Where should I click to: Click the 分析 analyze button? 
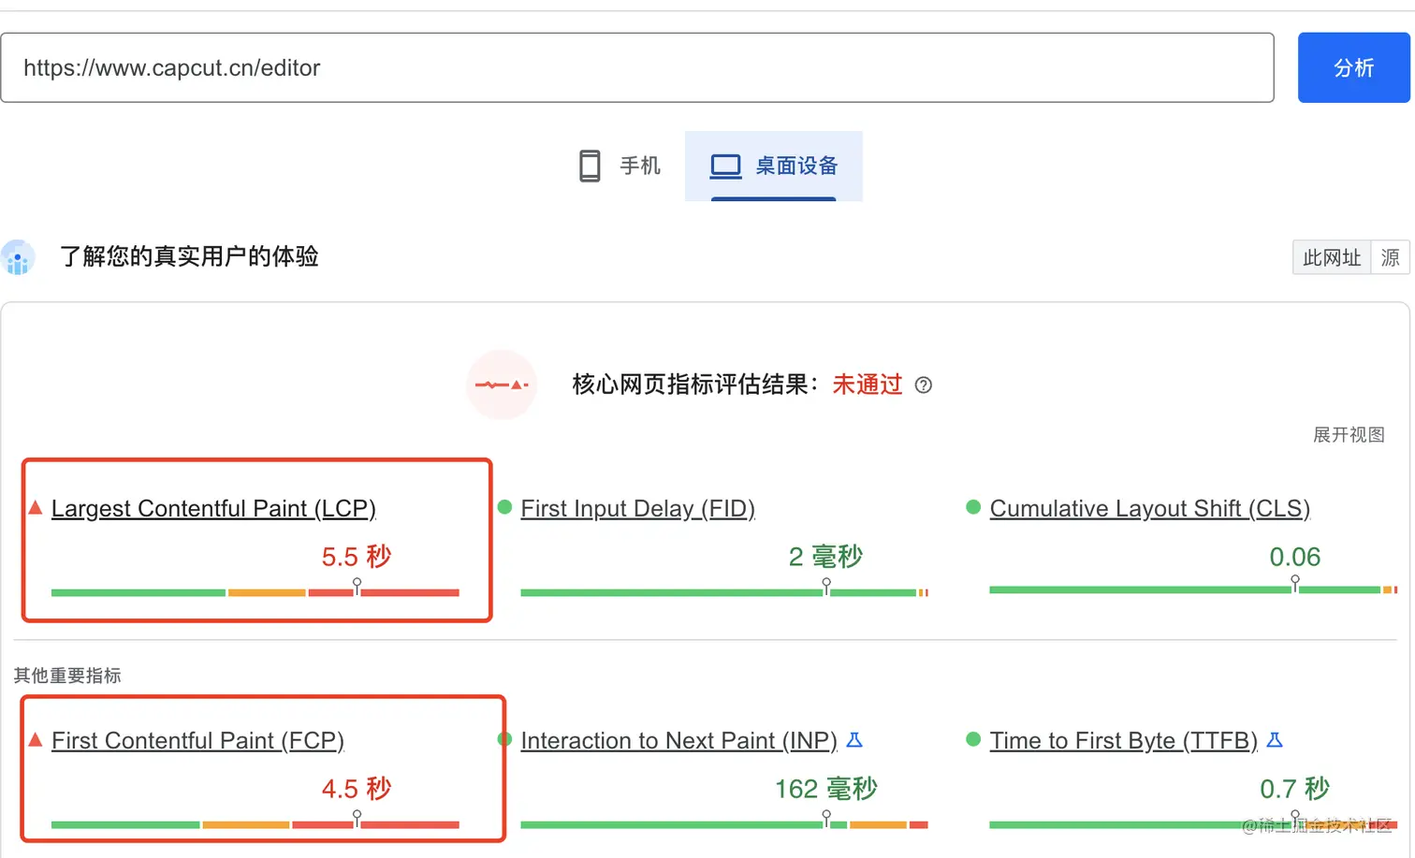coord(1353,67)
